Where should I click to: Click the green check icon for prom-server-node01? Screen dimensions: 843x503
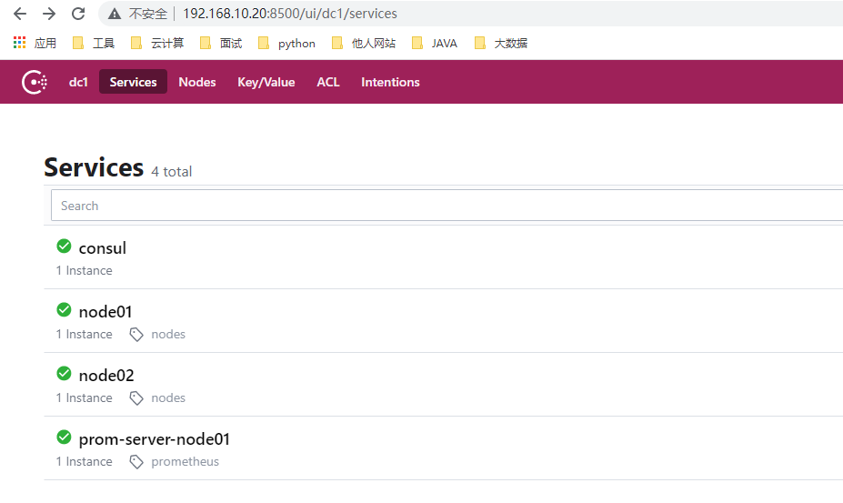[64, 437]
